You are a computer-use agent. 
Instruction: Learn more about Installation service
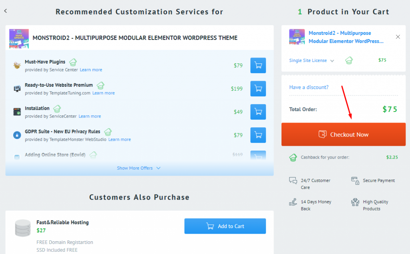tap(90, 116)
